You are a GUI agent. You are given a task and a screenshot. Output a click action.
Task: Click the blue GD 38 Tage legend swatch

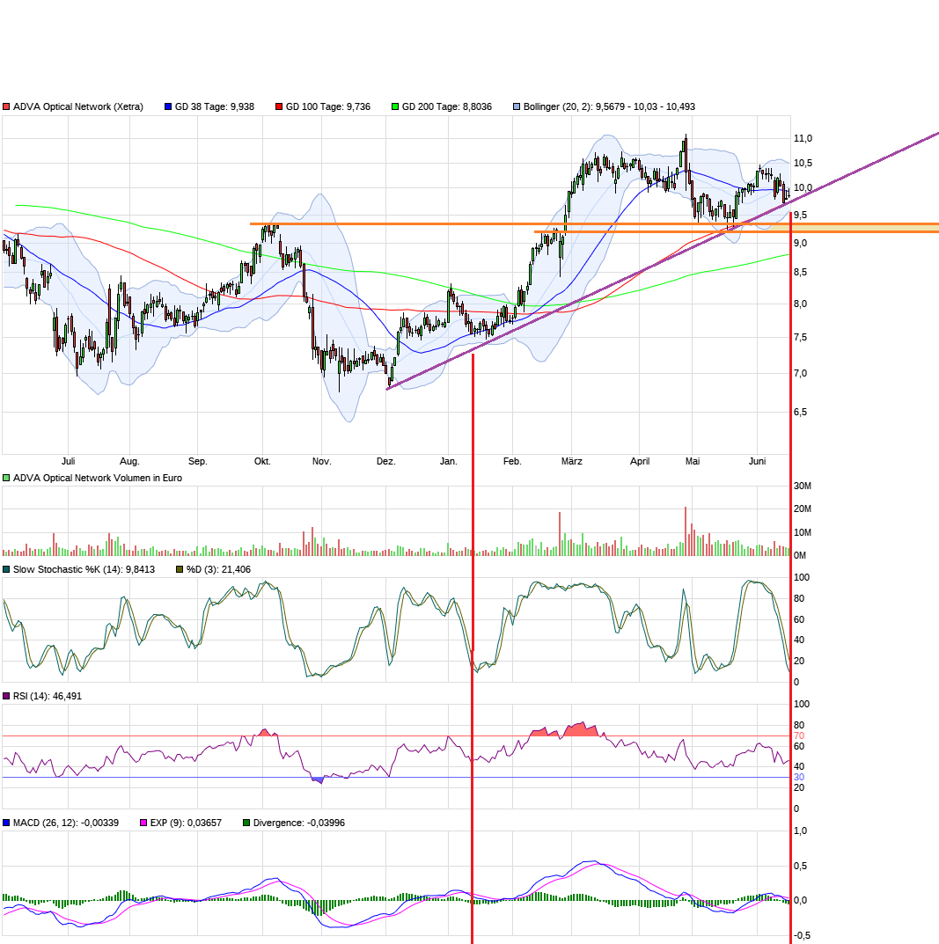point(168,106)
